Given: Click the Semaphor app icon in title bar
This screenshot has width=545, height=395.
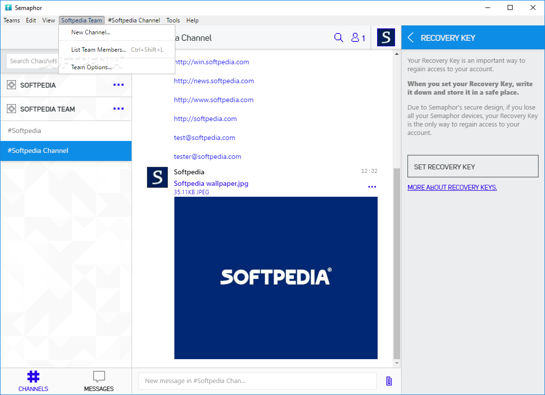Looking at the screenshot, I should coord(8,7).
